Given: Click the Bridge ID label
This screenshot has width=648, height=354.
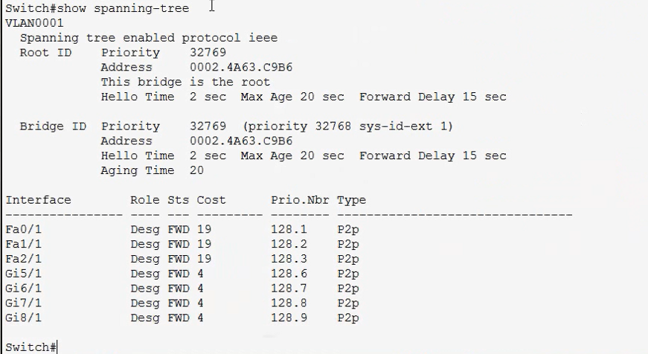Looking at the screenshot, I should 53,126.
